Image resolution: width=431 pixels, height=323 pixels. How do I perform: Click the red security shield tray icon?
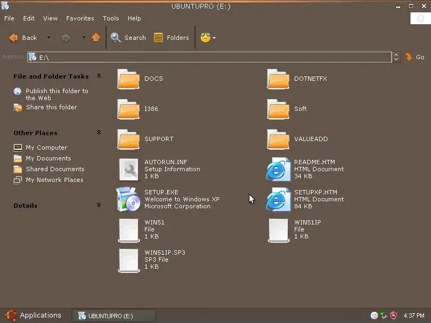393,315
